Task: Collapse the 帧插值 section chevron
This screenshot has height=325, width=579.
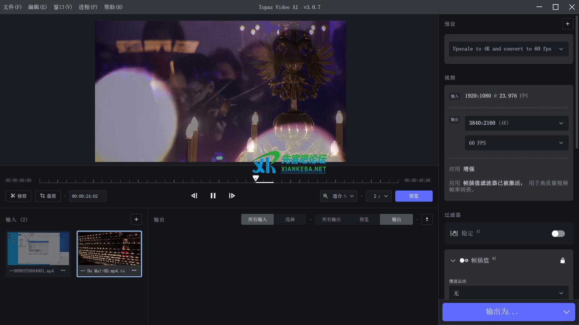Action: [453, 261]
